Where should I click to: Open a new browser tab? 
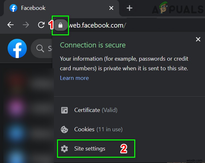(129, 8)
